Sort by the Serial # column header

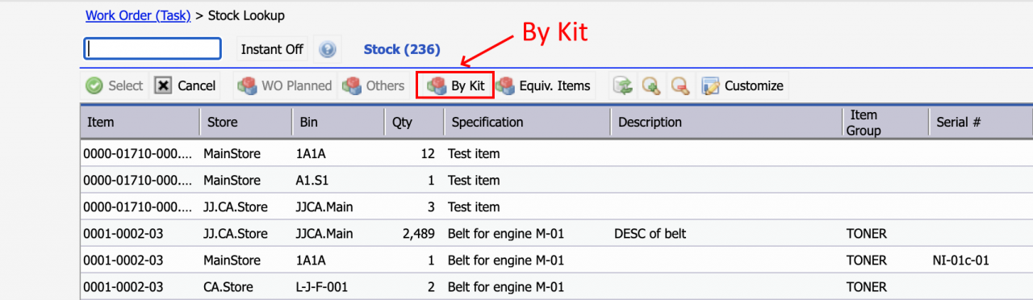(x=981, y=122)
